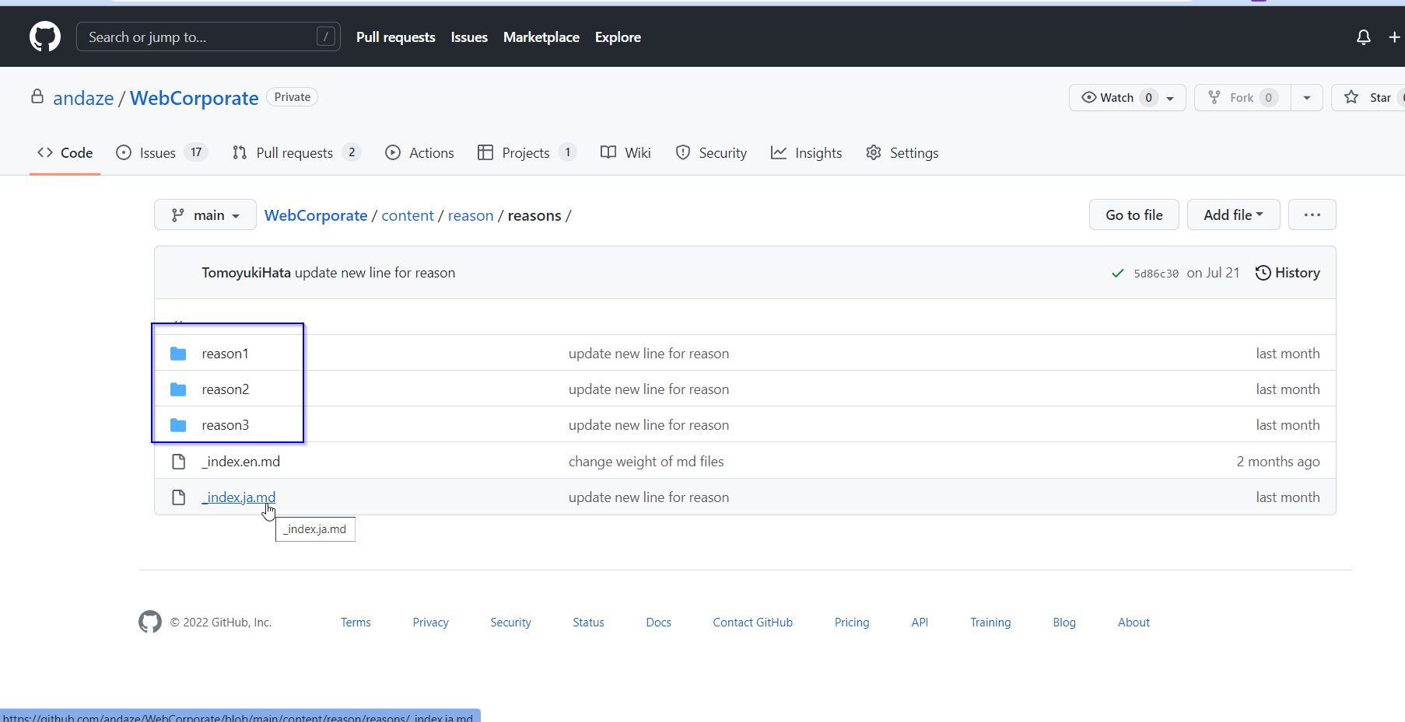The image size is (1405, 722).
Task: Select the Security shield icon
Action: (x=683, y=152)
